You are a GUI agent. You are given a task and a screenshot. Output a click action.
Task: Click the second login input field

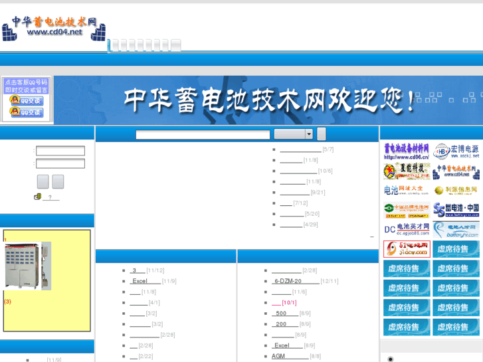[x=60, y=163]
